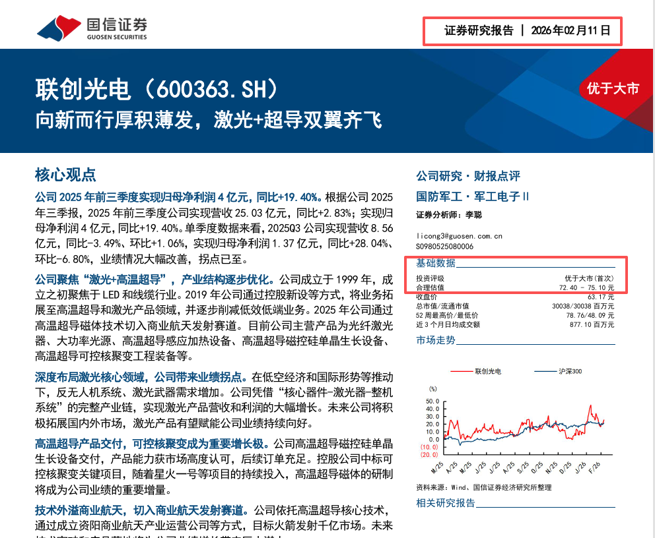Screen dimensions: 655x538
Task: Click the '(20.0)' negative y-axis label
Action: coord(429,454)
